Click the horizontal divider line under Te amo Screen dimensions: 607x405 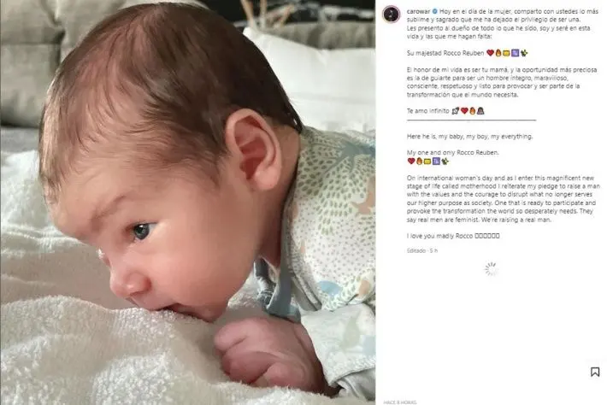point(471,120)
